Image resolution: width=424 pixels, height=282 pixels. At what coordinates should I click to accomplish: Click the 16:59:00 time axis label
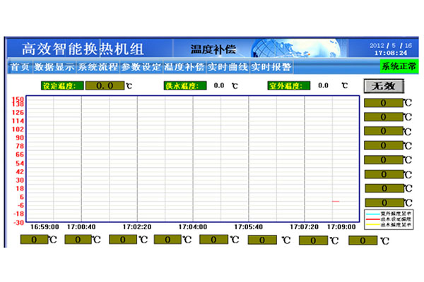[x=45, y=227]
